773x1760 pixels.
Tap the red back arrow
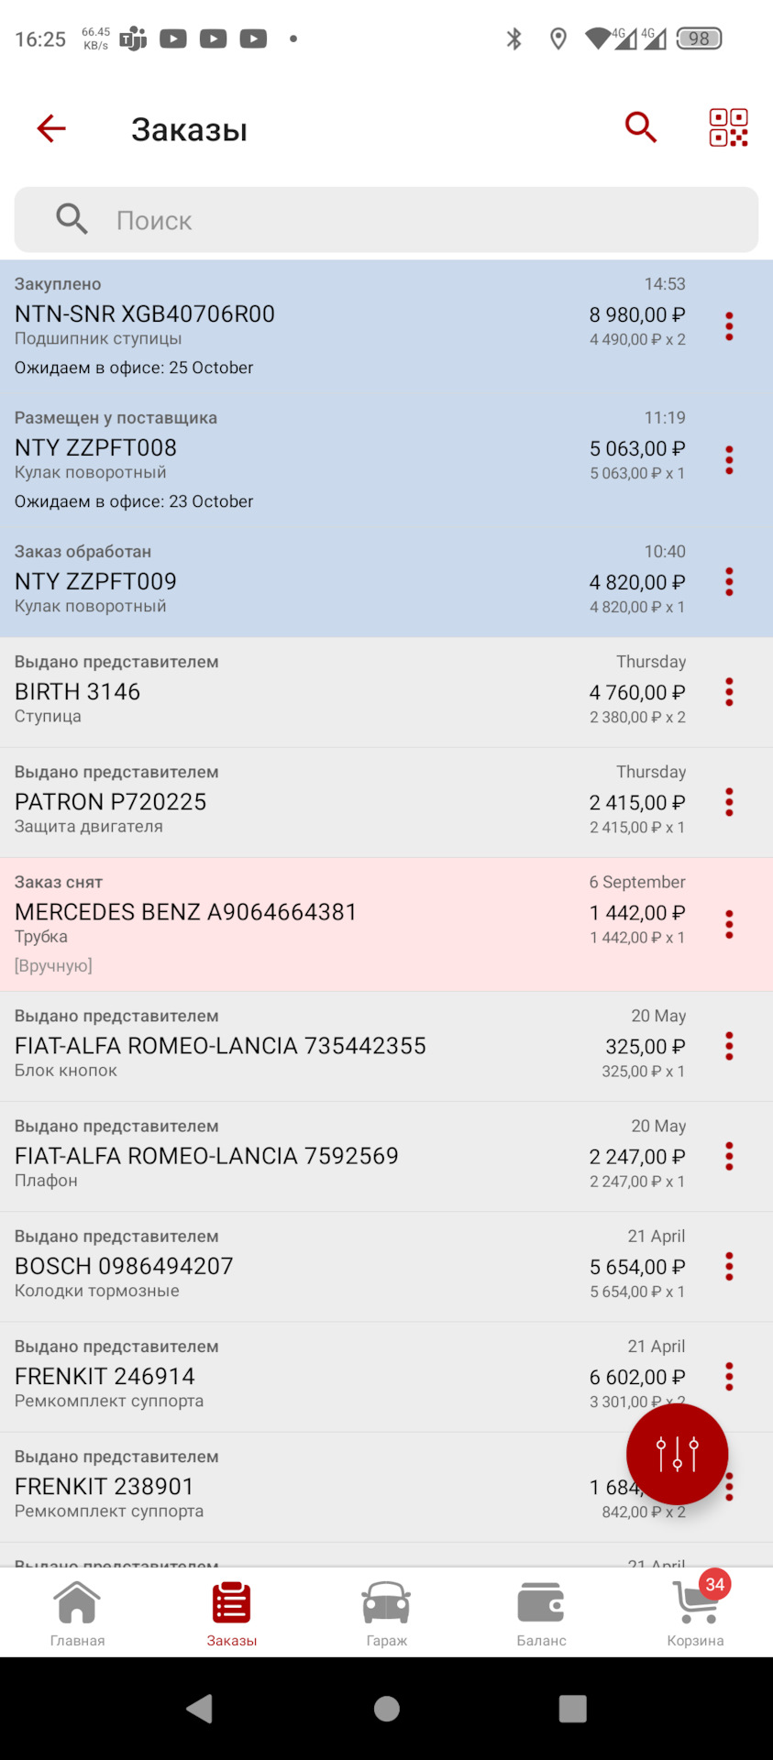pyautogui.click(x=51, y=128)
